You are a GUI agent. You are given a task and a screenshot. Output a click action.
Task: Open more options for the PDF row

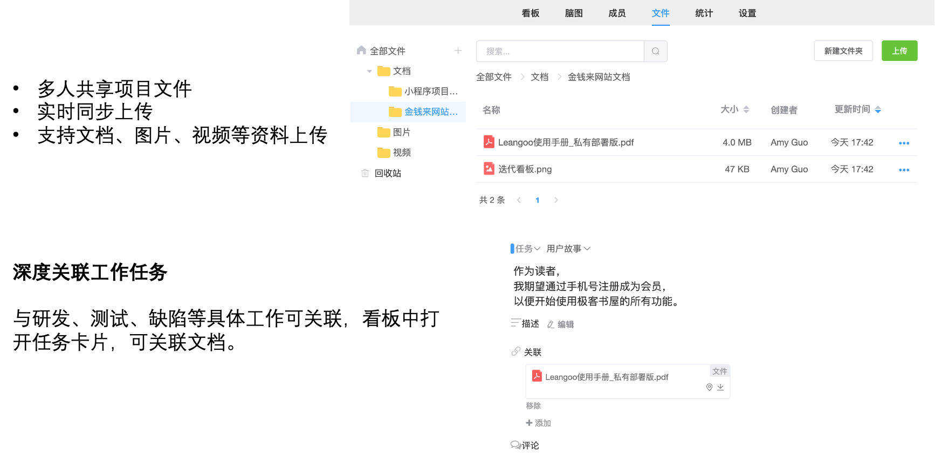coord(904,143)
